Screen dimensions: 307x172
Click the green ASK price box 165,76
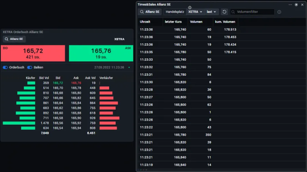coord(101,53)
